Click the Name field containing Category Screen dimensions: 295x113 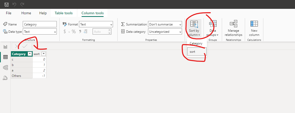(x=40, y=24)
